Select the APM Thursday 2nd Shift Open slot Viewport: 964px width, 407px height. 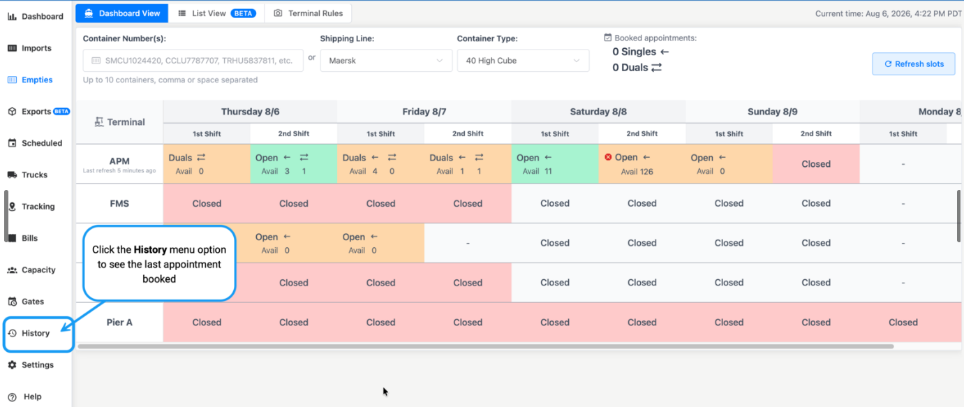294,164
